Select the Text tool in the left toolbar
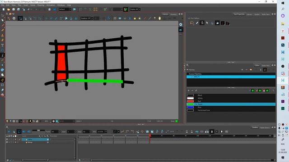The width and height of the screenshot is (289, 162). click(x=2, y=45)
